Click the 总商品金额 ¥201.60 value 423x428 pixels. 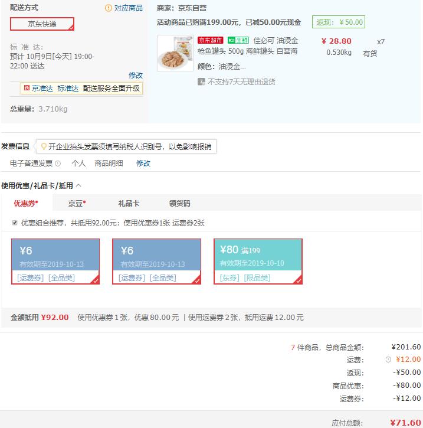pos(406,347)
